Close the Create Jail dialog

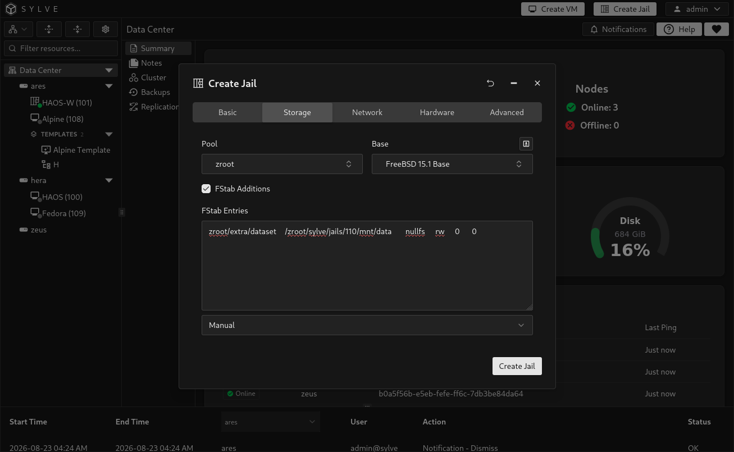pyautogui.click(x=537, y=83)
